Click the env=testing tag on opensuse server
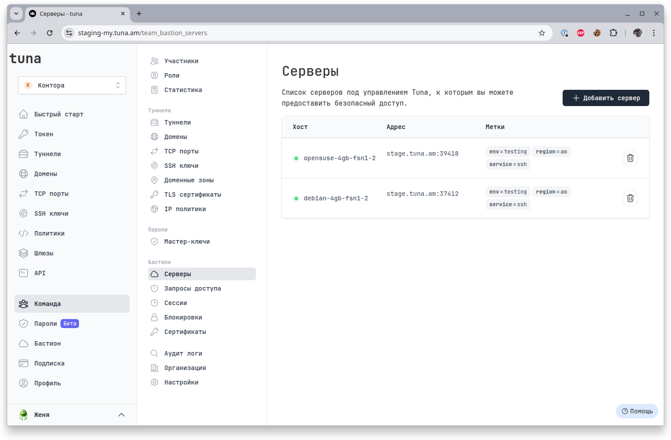 508,152
